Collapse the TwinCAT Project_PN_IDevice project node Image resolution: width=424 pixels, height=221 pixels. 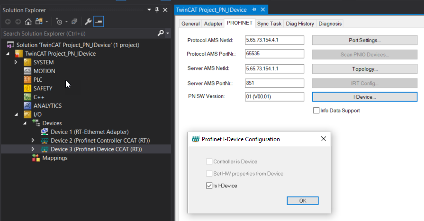click(8, 54)
